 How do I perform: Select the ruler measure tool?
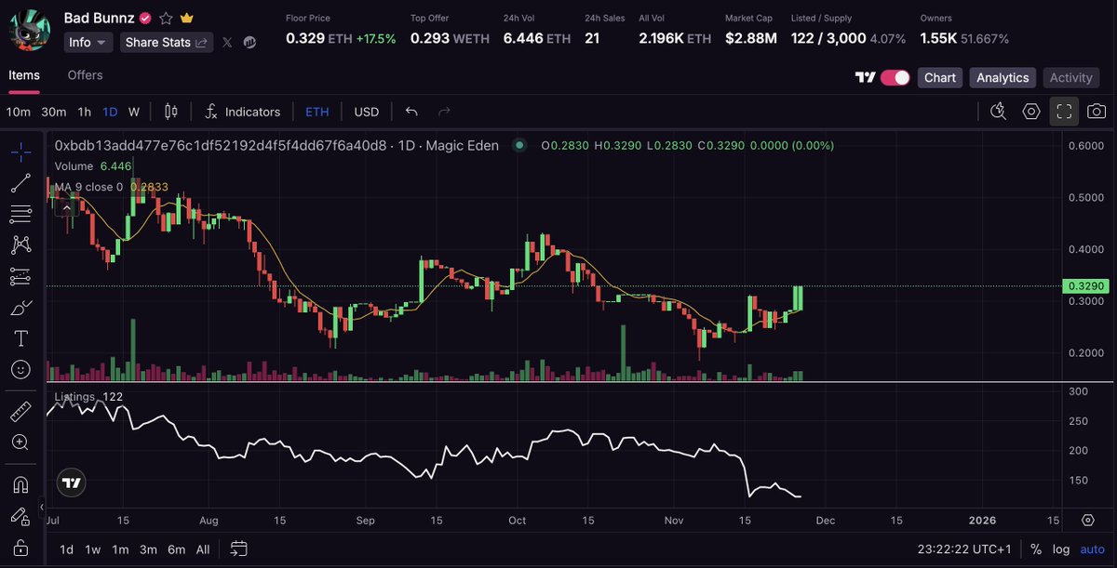(20, 409)
